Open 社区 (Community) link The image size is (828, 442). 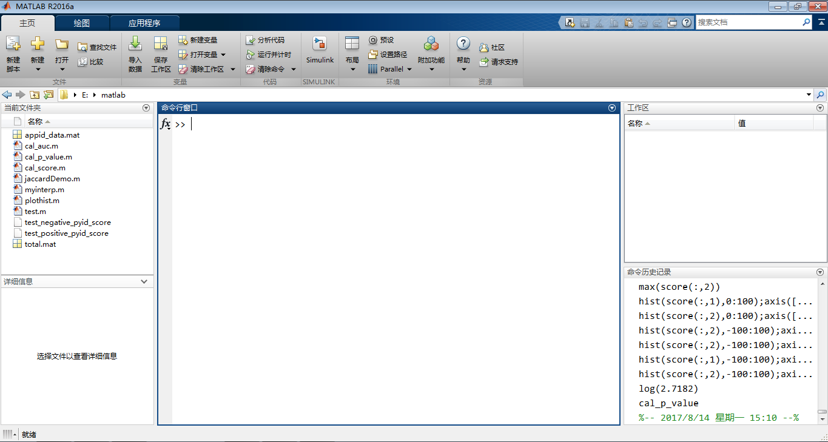coord(492,47)
